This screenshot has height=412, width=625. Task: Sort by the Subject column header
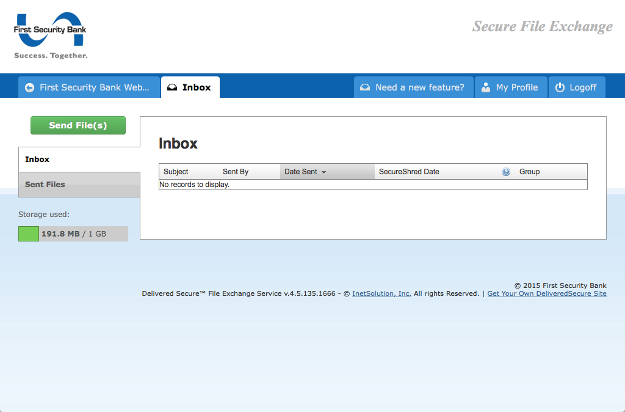click(x=176, y=172)
